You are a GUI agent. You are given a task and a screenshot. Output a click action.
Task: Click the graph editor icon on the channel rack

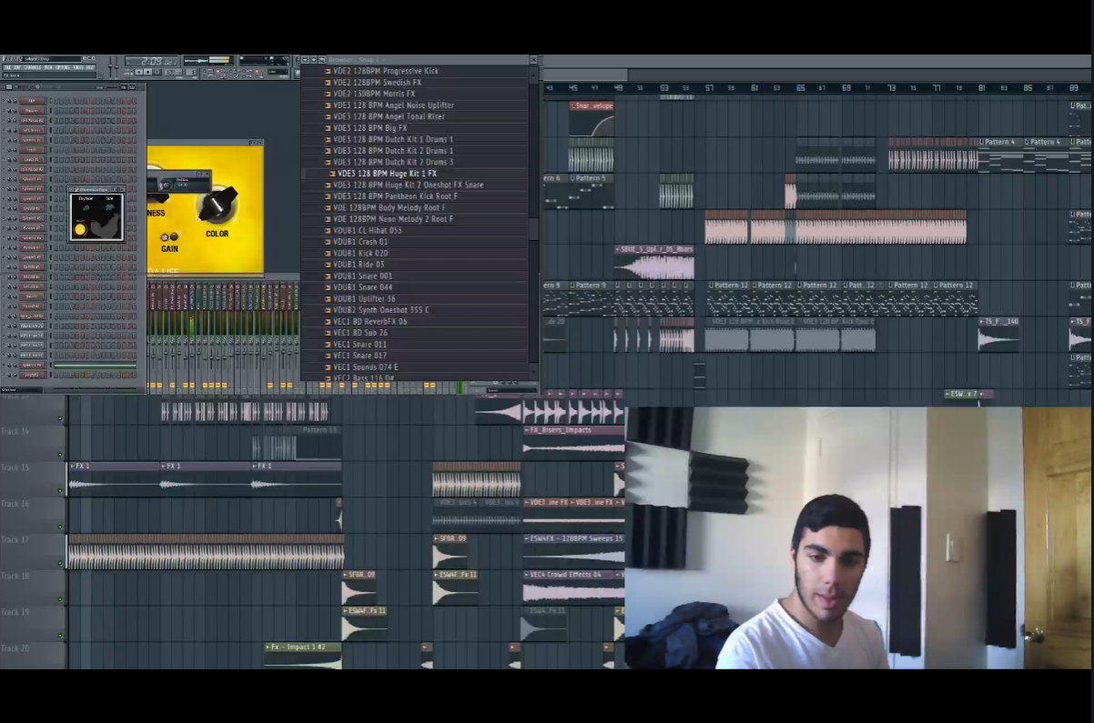[x=124, y=87]
